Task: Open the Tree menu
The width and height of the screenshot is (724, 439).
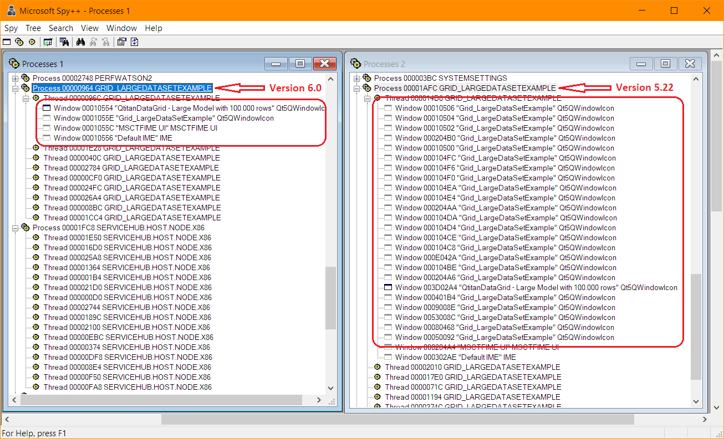Action: [33, 28]
